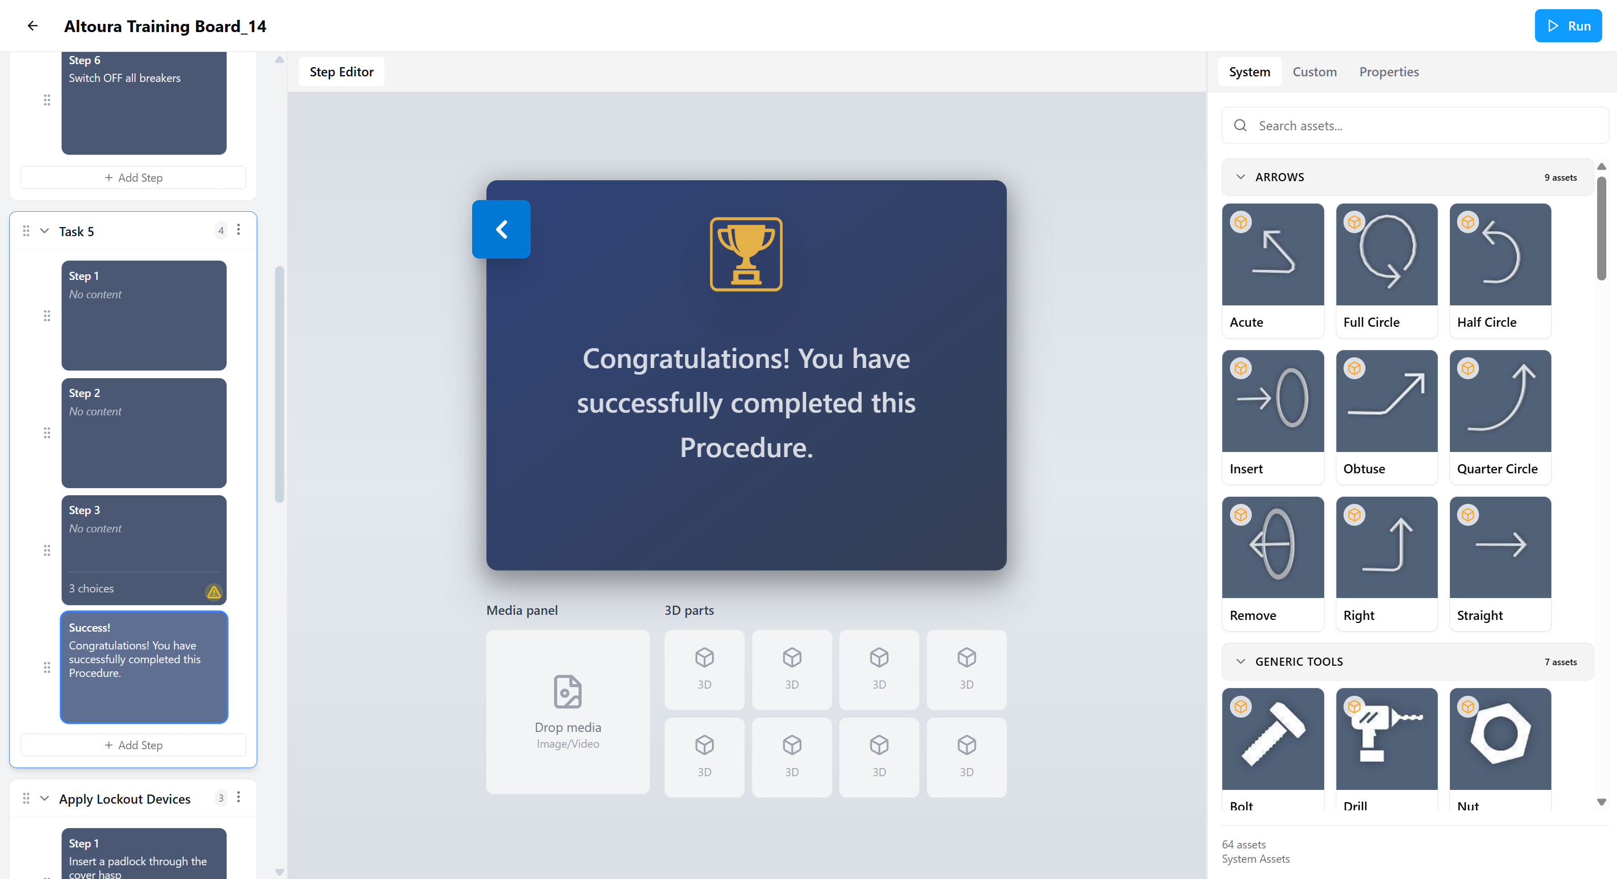Add a step below Step 6
Screen dimensions: 1617x879
click(133, 178)
